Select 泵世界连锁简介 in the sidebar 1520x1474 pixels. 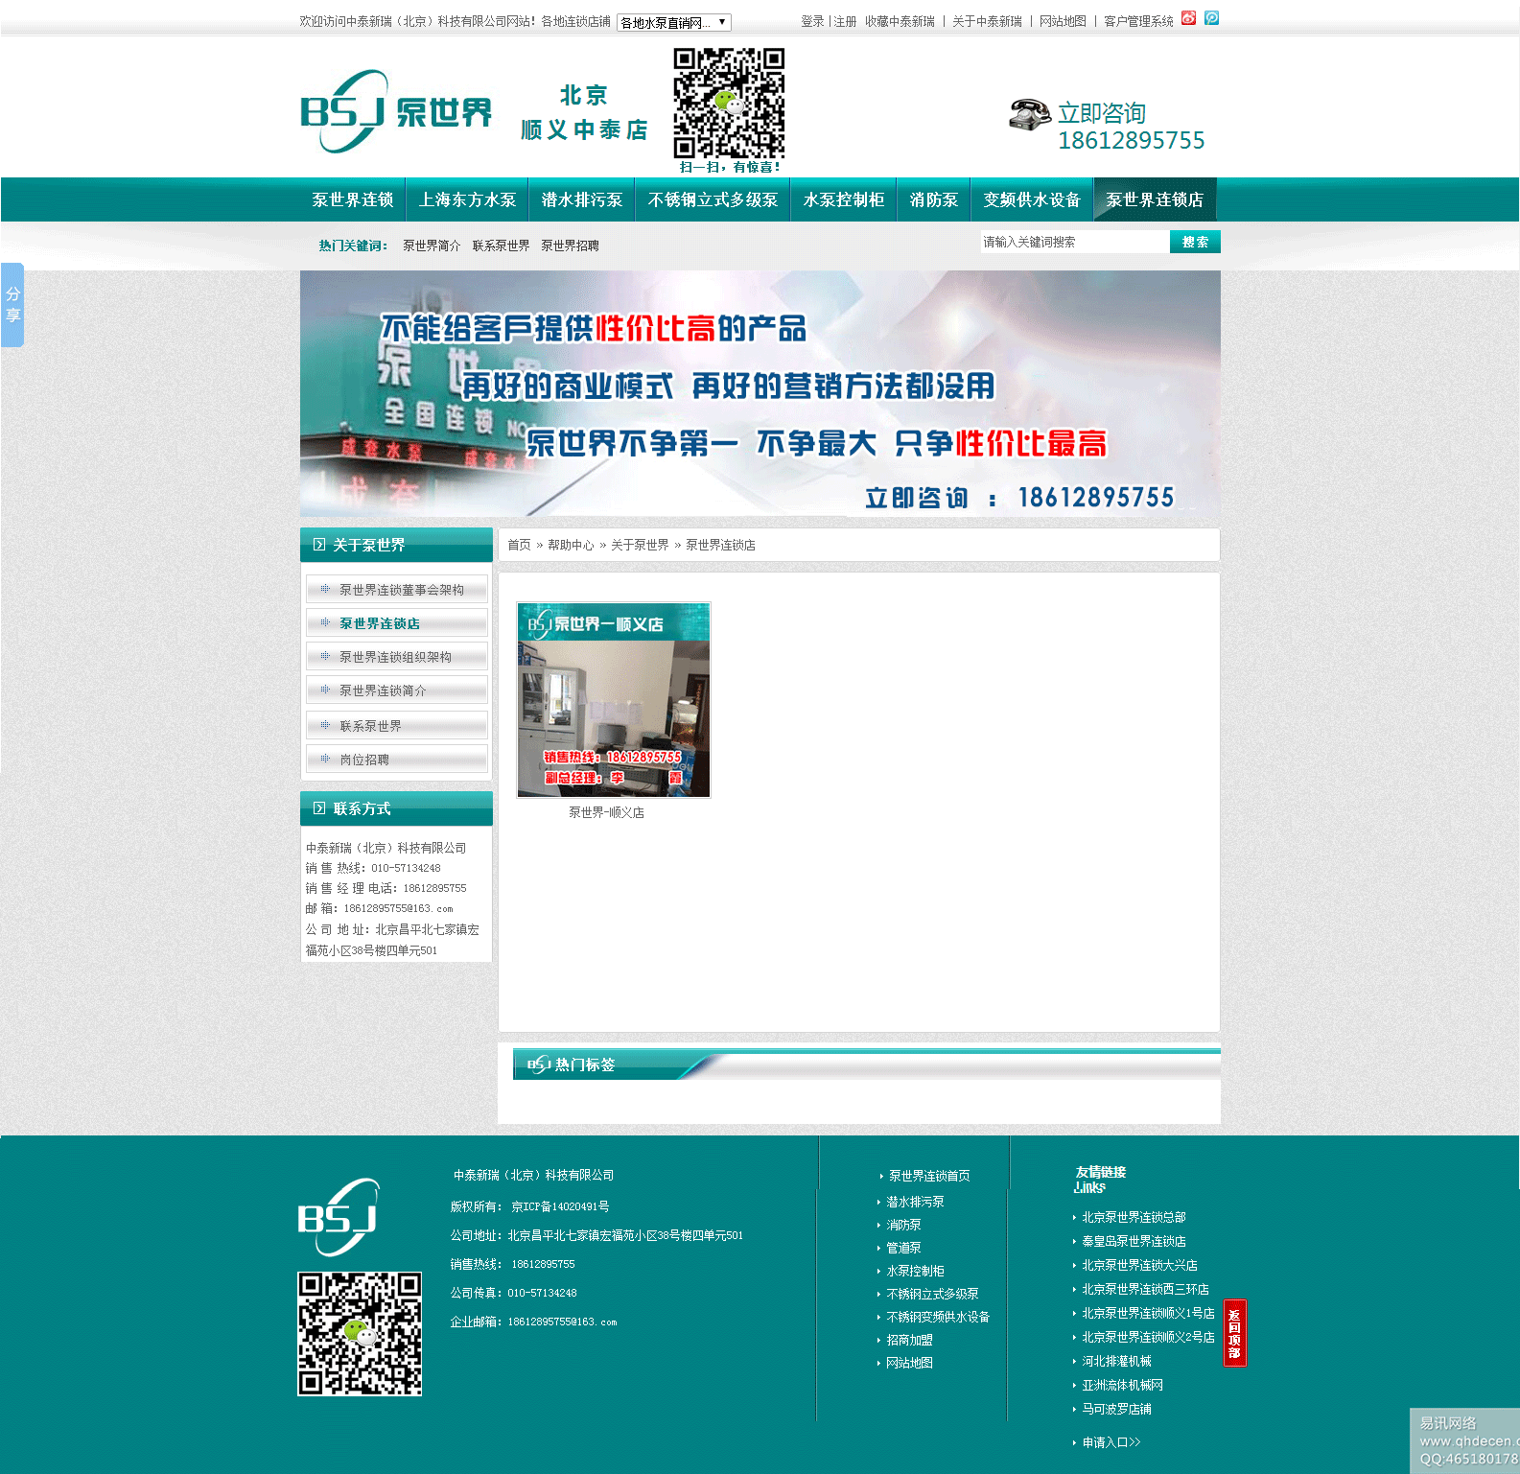(x=397, y=690)
